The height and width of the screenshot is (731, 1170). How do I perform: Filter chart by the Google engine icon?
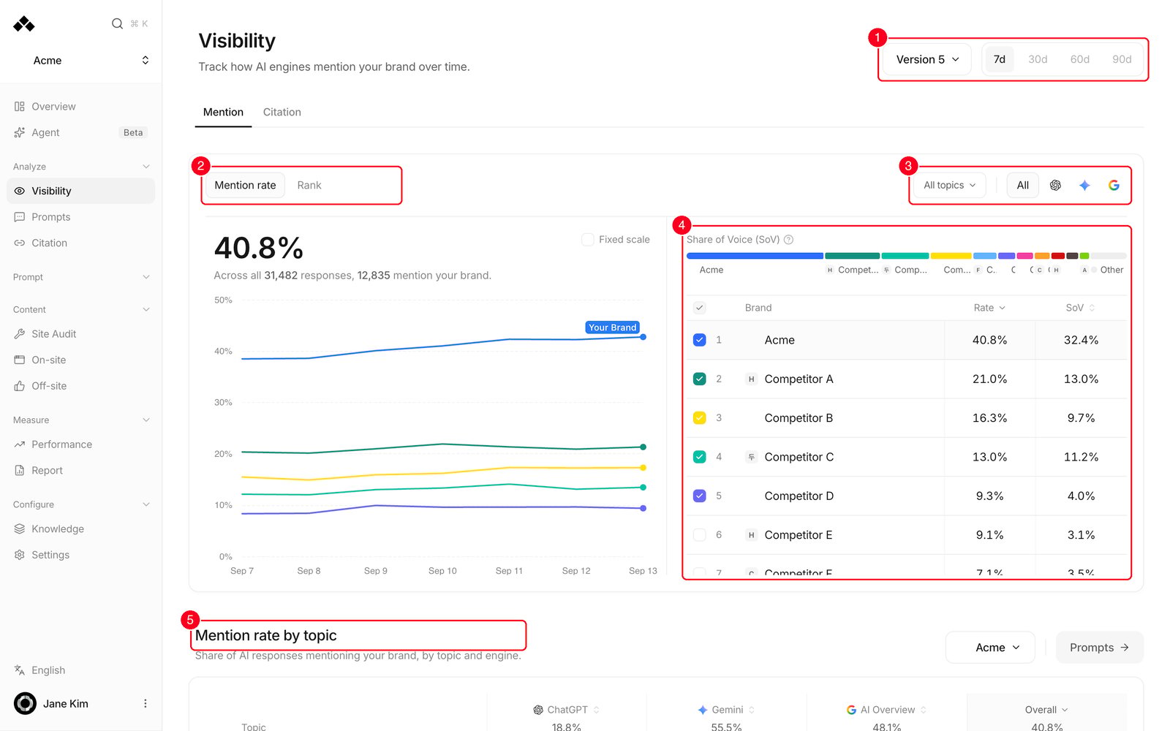pos(1114,185)
